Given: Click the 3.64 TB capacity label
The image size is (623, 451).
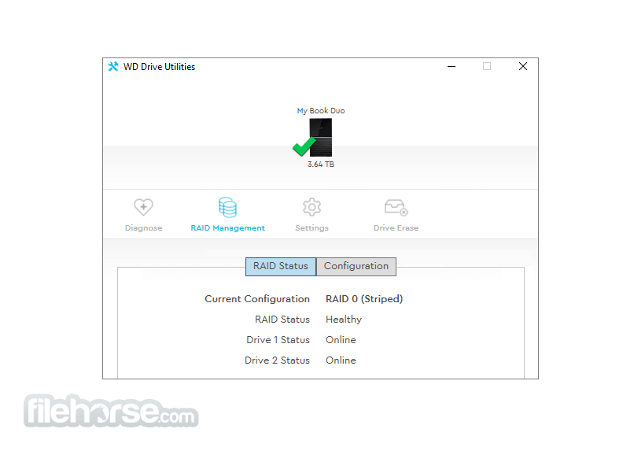Looking at the screenshot, I should tap(321, 165).
